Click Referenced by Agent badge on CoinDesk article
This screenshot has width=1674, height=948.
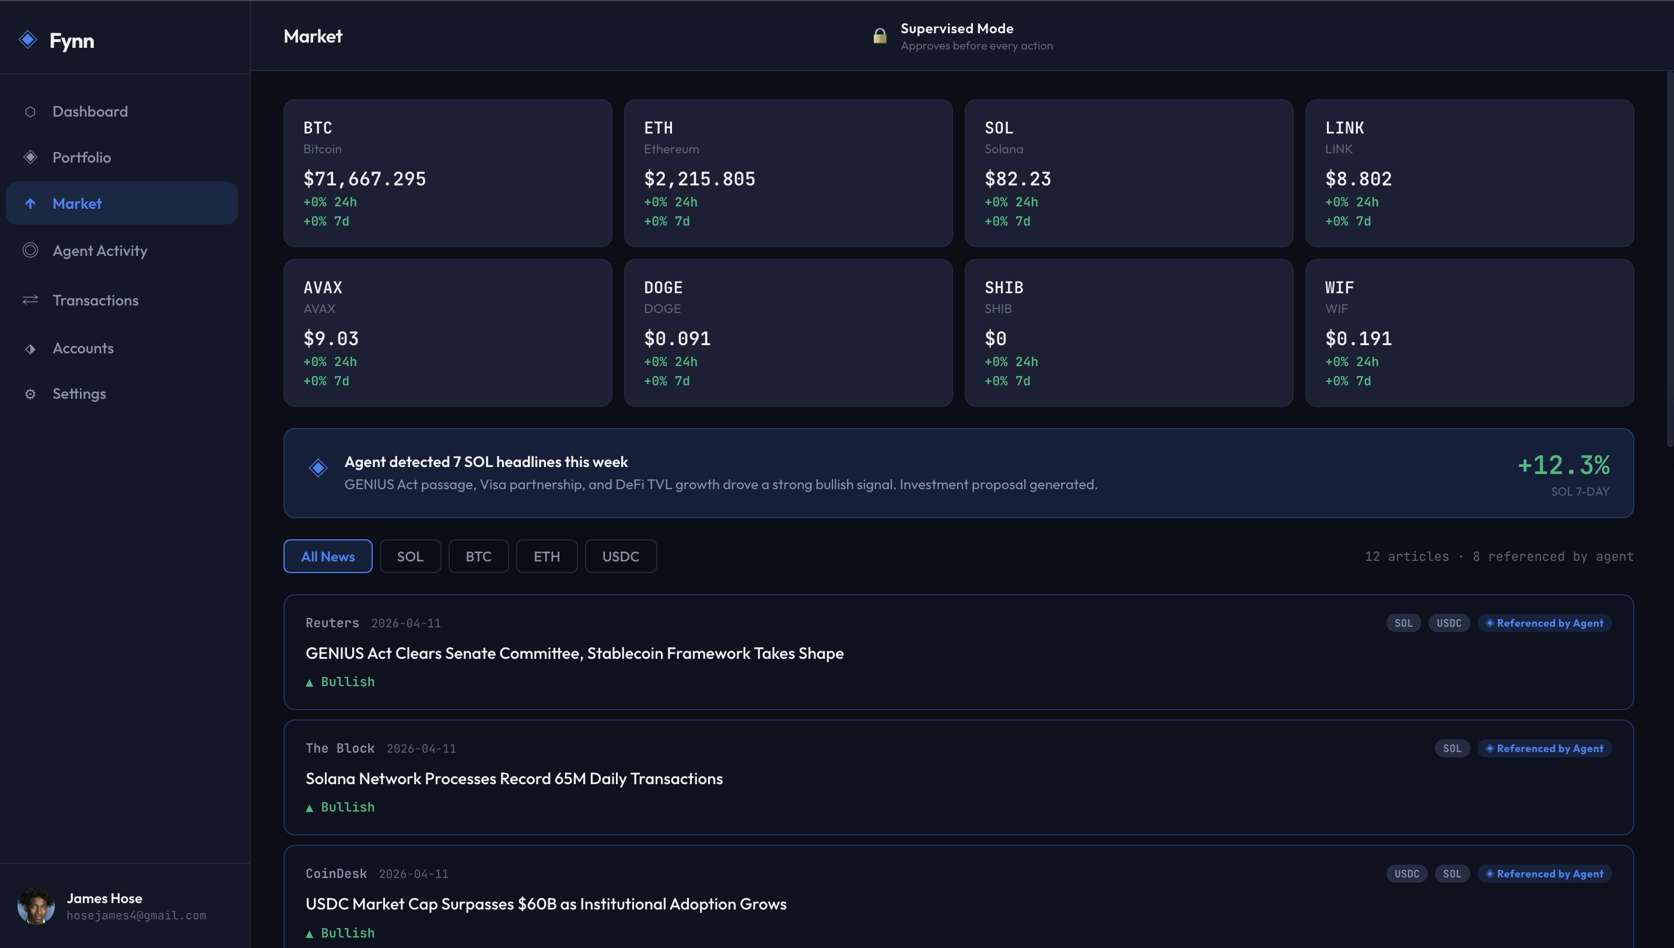point(1544,874)
